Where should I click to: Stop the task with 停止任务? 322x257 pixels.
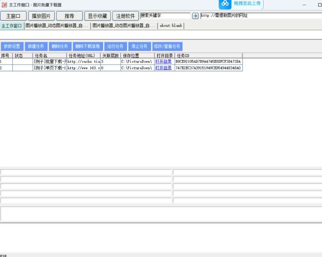[x=140, y=46]
